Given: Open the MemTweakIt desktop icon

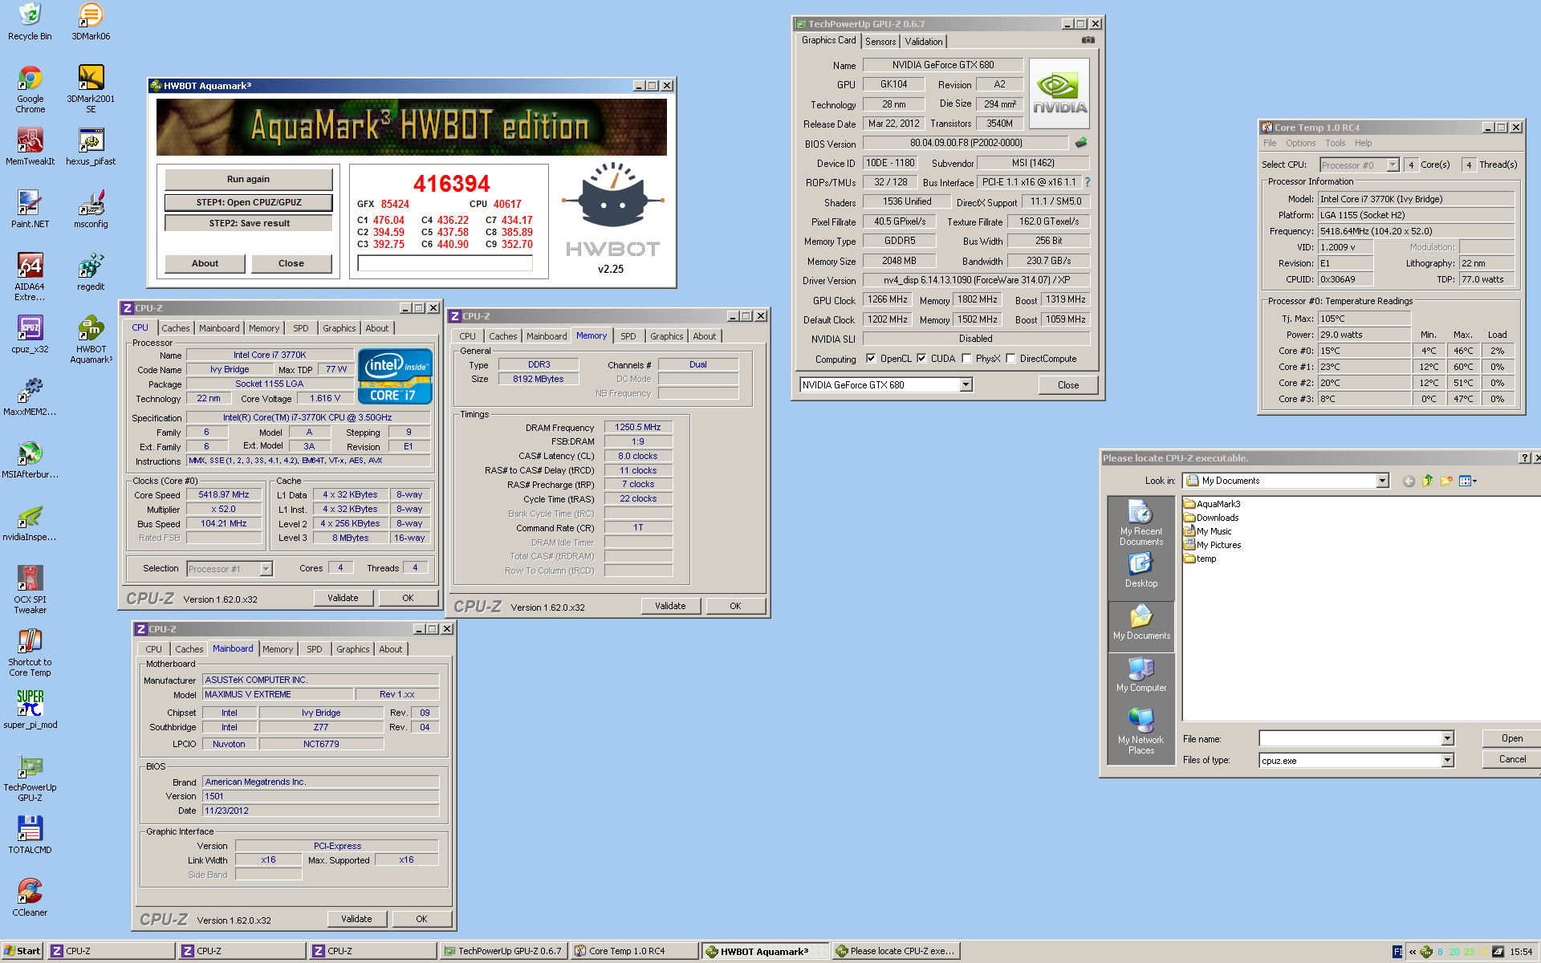Looking at the screenshot, I should point(30,147).
